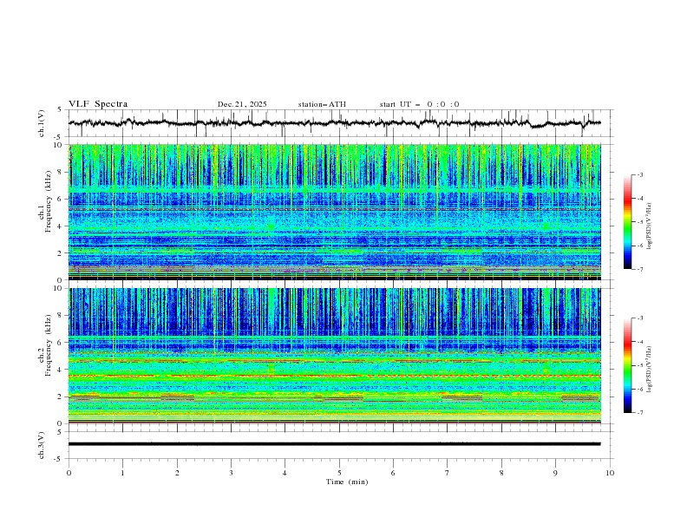This screenshot has width=687, height=531.
Task: Click the "Time (min)" axis label
Action: pyautogui.click(x=347, y=482)
